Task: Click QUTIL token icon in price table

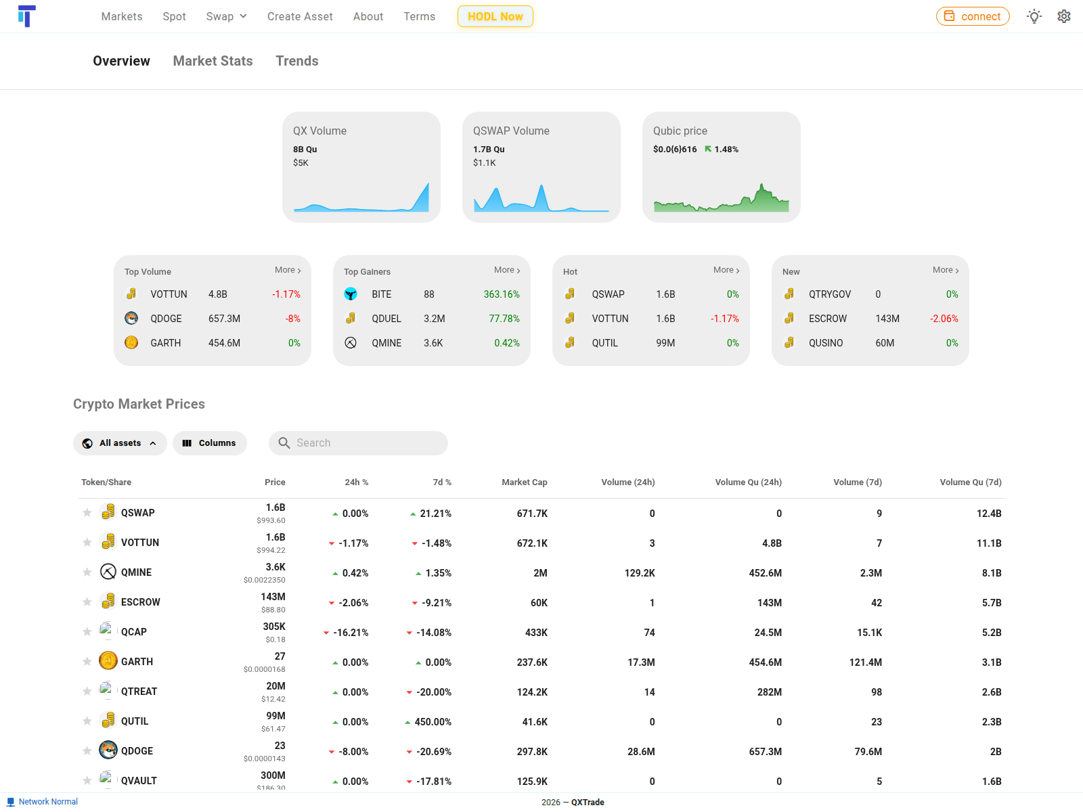Action: (x=108, y=721)
